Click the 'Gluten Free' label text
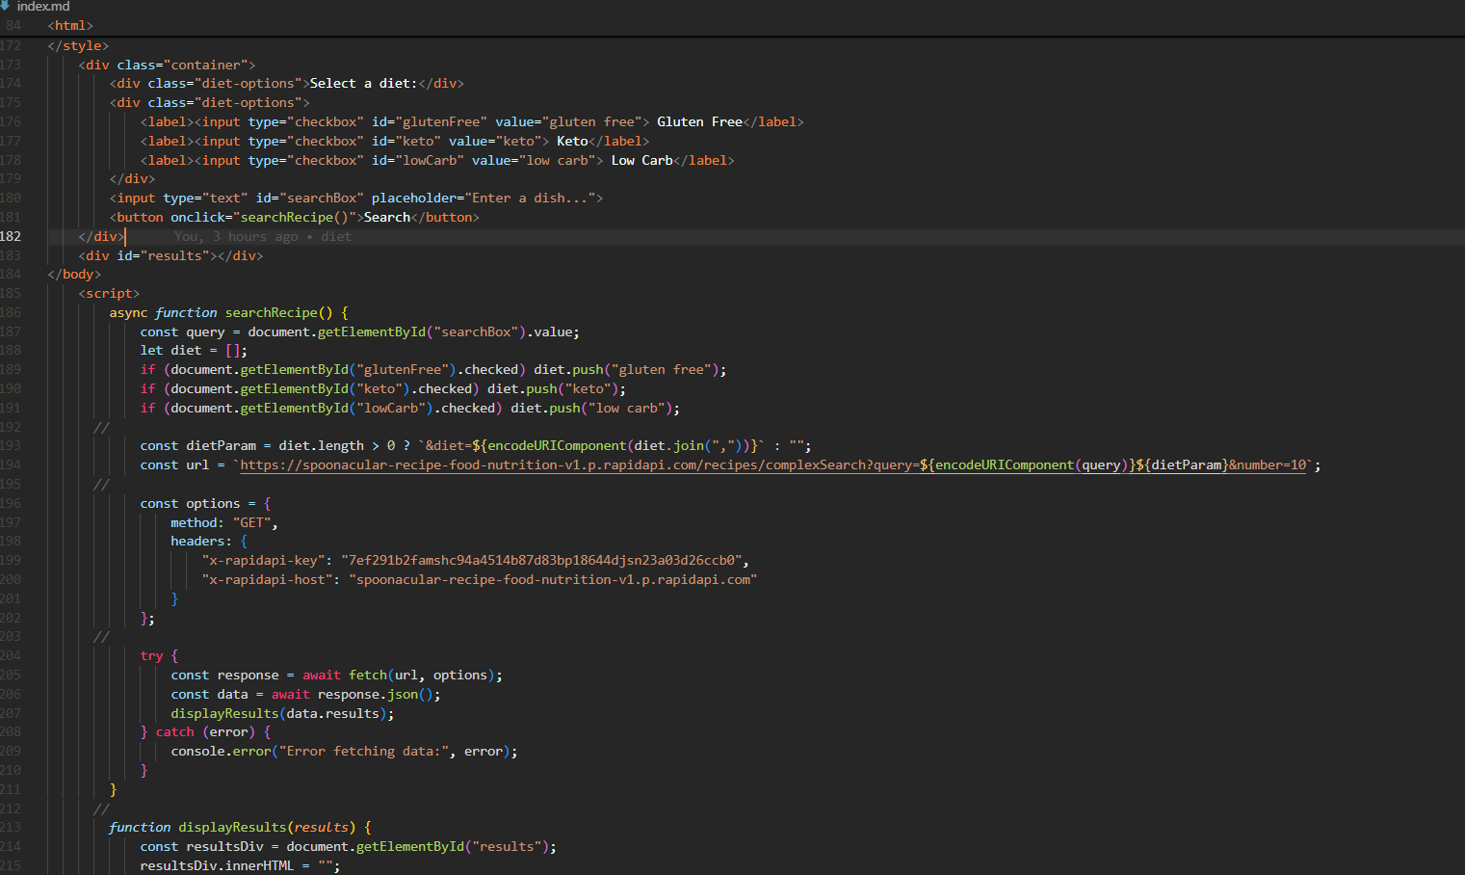Image resolution: width=1465 pixels, height=875 pixels. [x=699, y=122]
